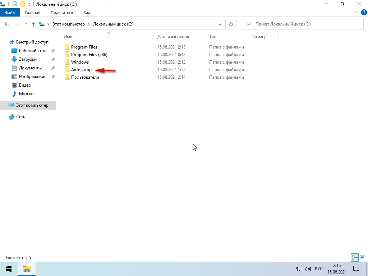Screen dimensions: 368x276
Task: Open Сеть in the navigation pane
Action: tap(20, 117)
